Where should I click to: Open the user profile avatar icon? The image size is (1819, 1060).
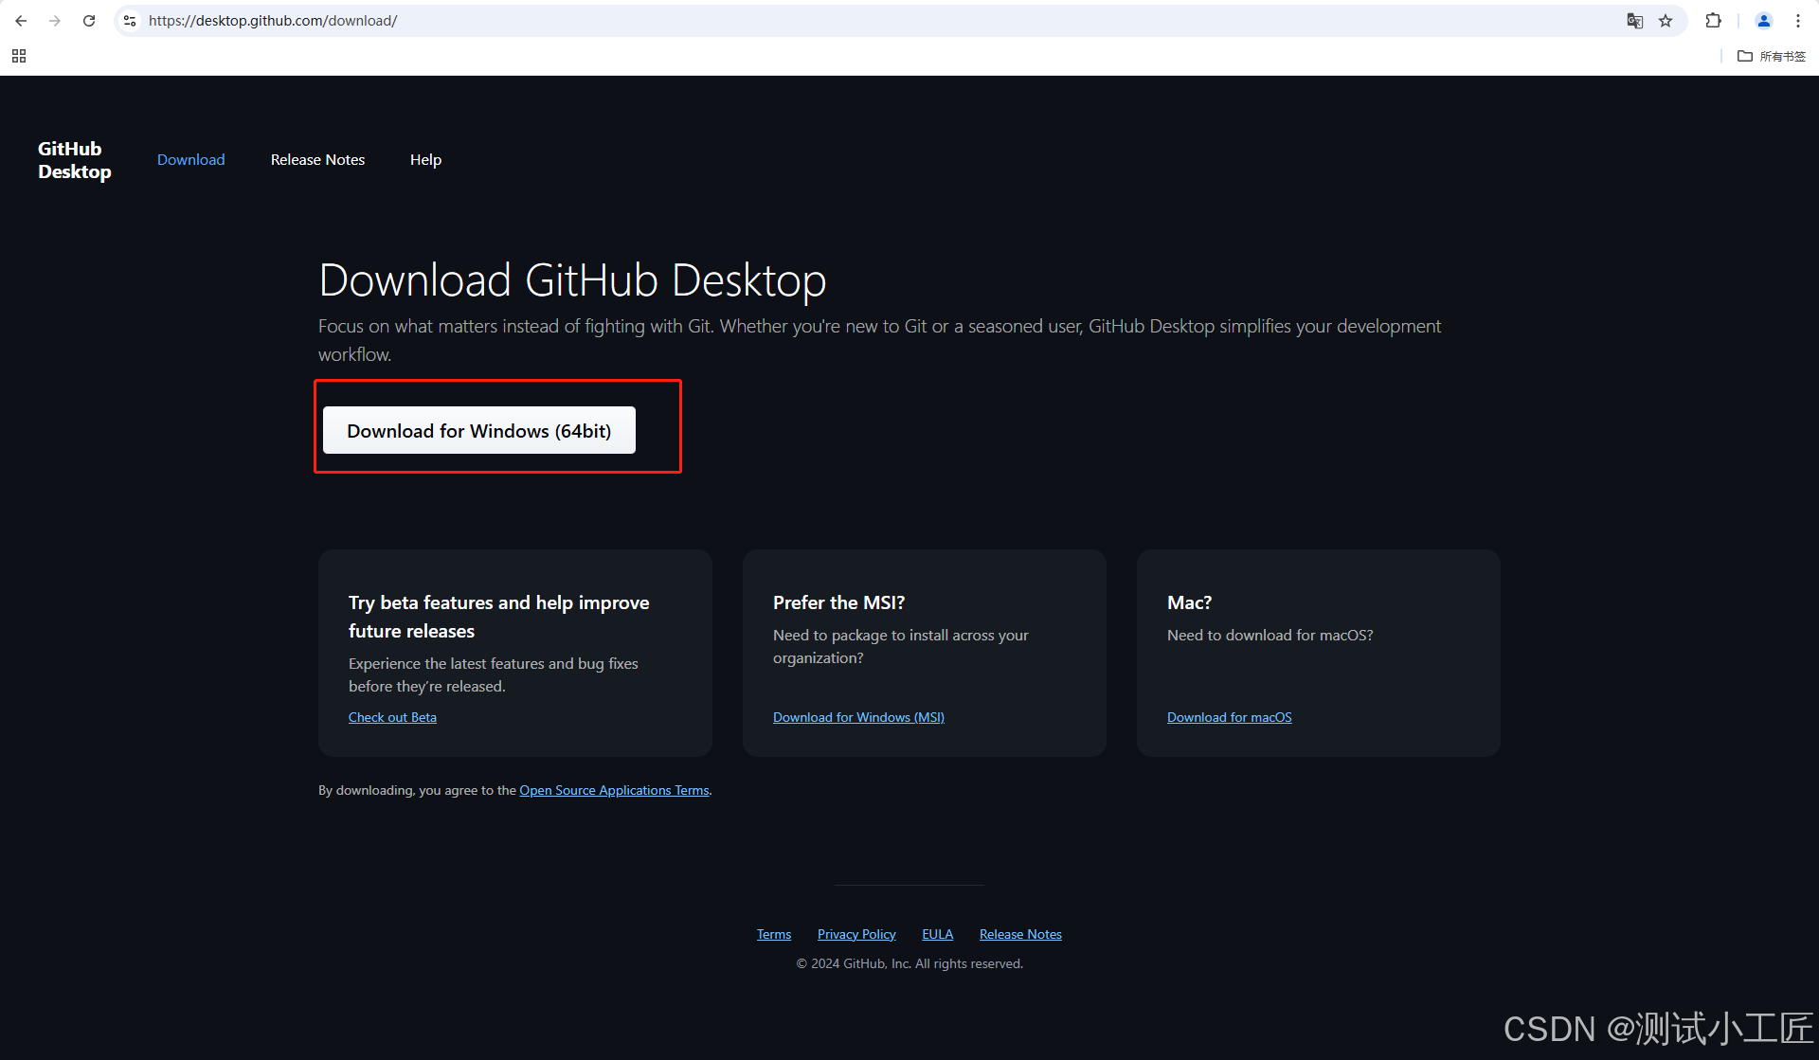(1764, 21)
